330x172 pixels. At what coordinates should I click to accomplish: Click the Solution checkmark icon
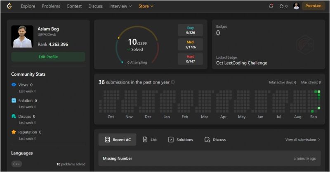point(14,100)
